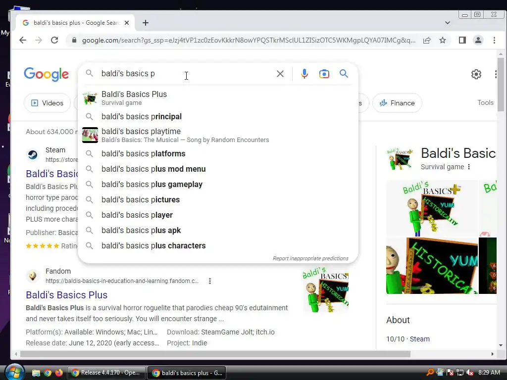Open the Windows Start menu
The width and height of the screenshot is (507, 380).
14,372
